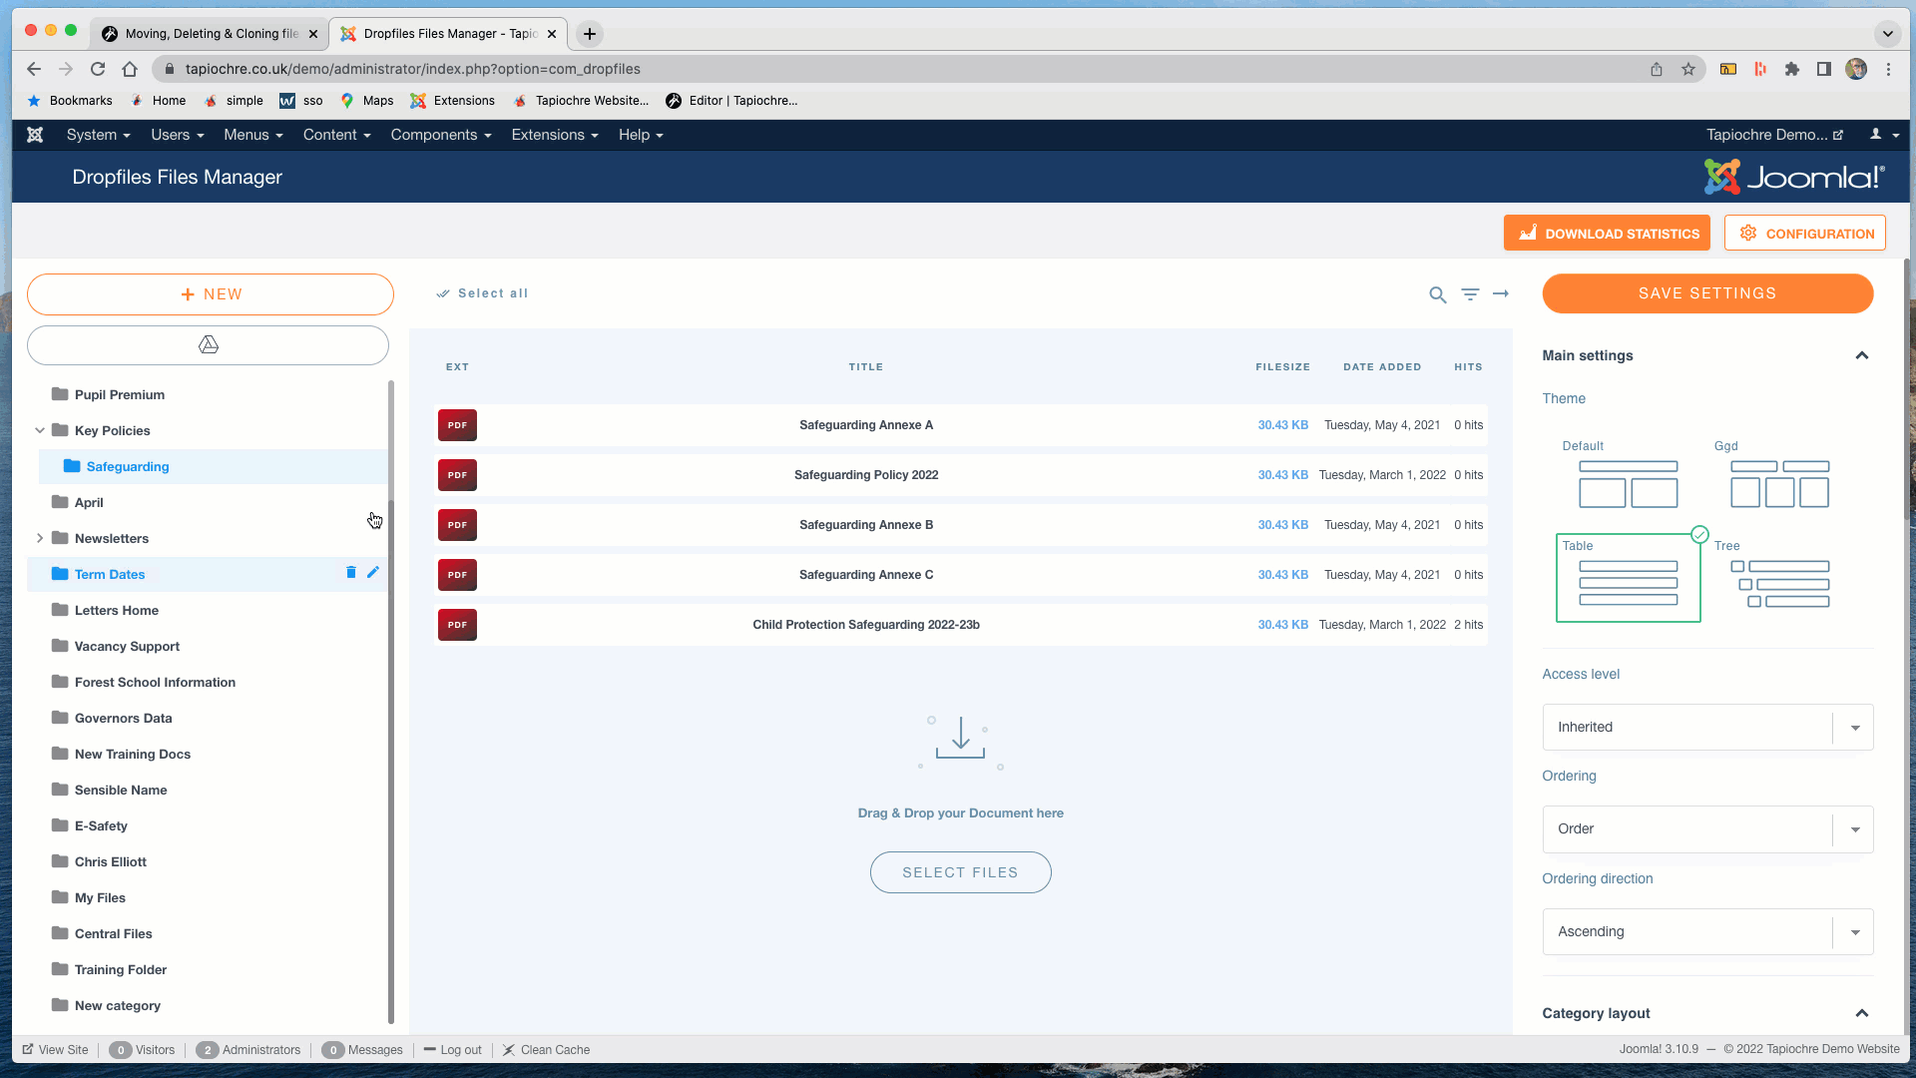This screenshot has width=1916, height=1078.
Task: Click the download arrow drop zone icon
Action: click(x=960, y=742)
